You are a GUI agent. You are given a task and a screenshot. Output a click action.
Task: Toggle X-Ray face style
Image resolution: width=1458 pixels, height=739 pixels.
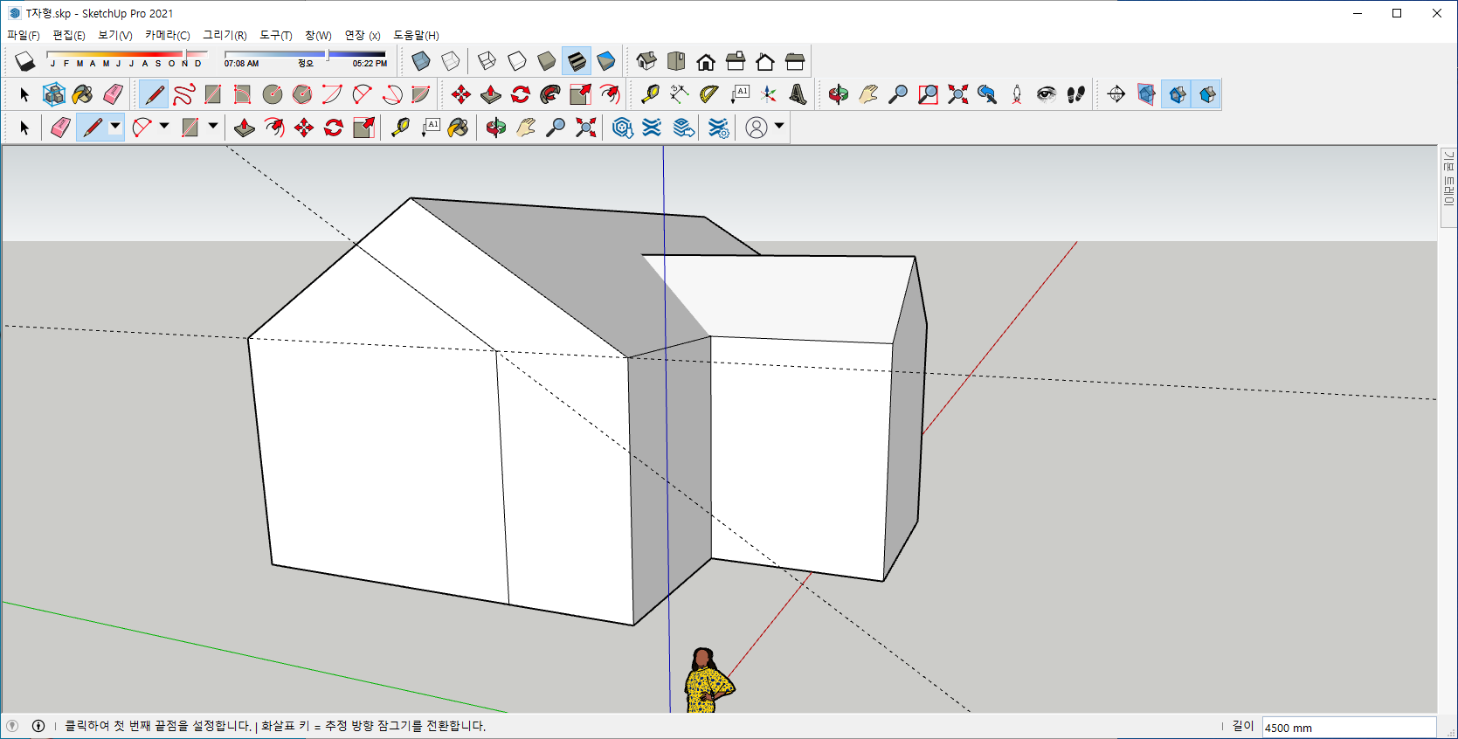coord(421,61)
